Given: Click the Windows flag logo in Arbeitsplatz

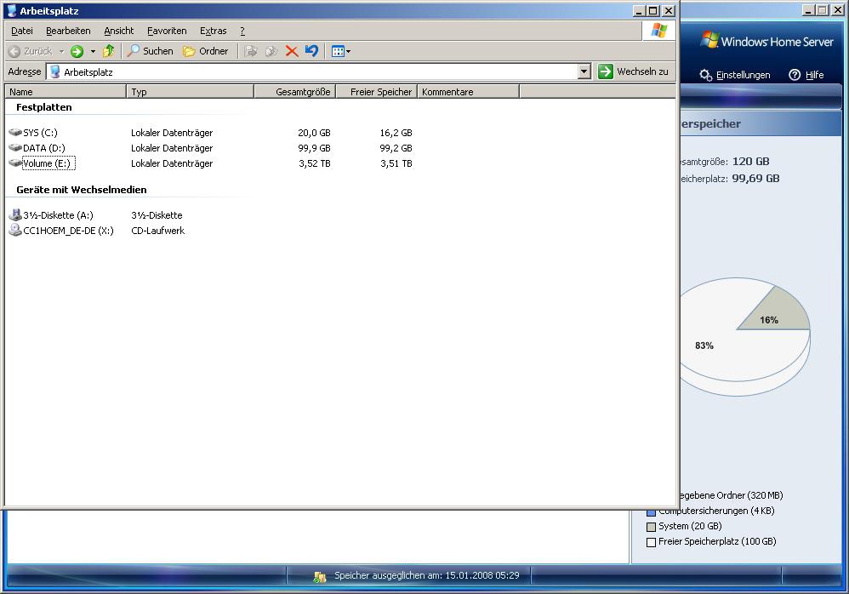Looking at the screenshot, I should [659, 31].
